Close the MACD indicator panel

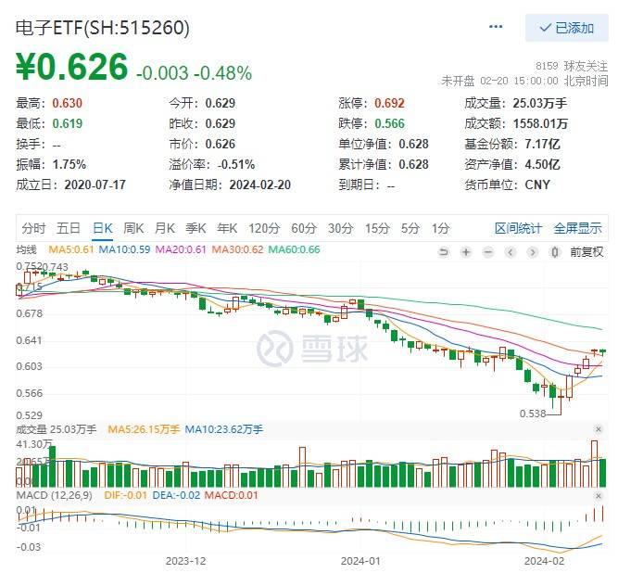[599, 496]
